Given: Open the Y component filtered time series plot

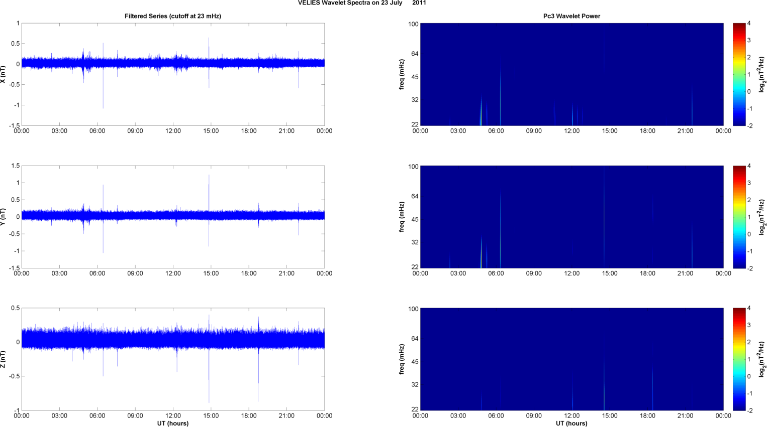Looking at the screenshot, I should (173, 217).
